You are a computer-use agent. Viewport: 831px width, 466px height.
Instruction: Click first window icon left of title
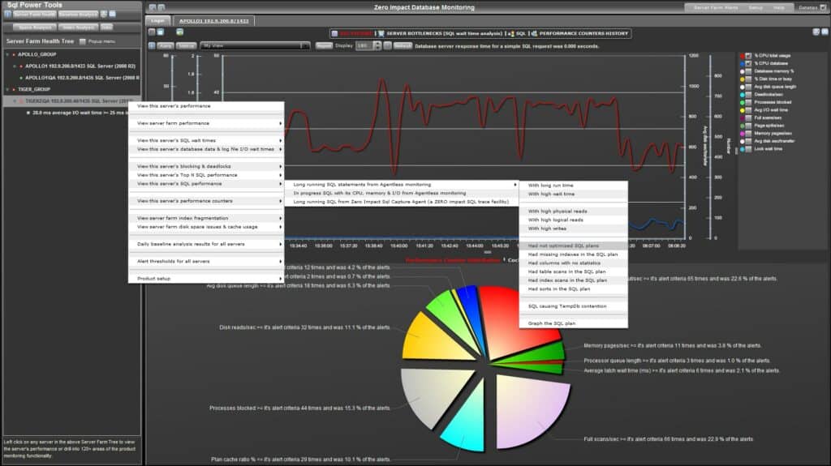pos(153,7)
